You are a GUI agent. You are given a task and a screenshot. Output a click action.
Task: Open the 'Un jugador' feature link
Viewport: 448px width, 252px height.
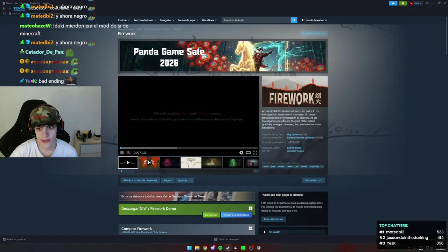274,232
